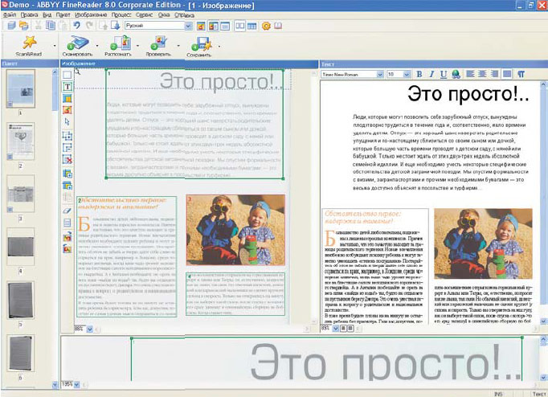Screen dimensions: 548x397
Task: Click the page-with-down-arrow icon left of the language box
Action: pyautogui.click(x=115, y=26)
